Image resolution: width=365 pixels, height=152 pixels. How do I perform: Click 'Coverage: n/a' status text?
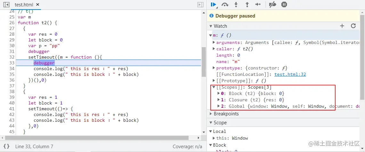coord(187,147)
